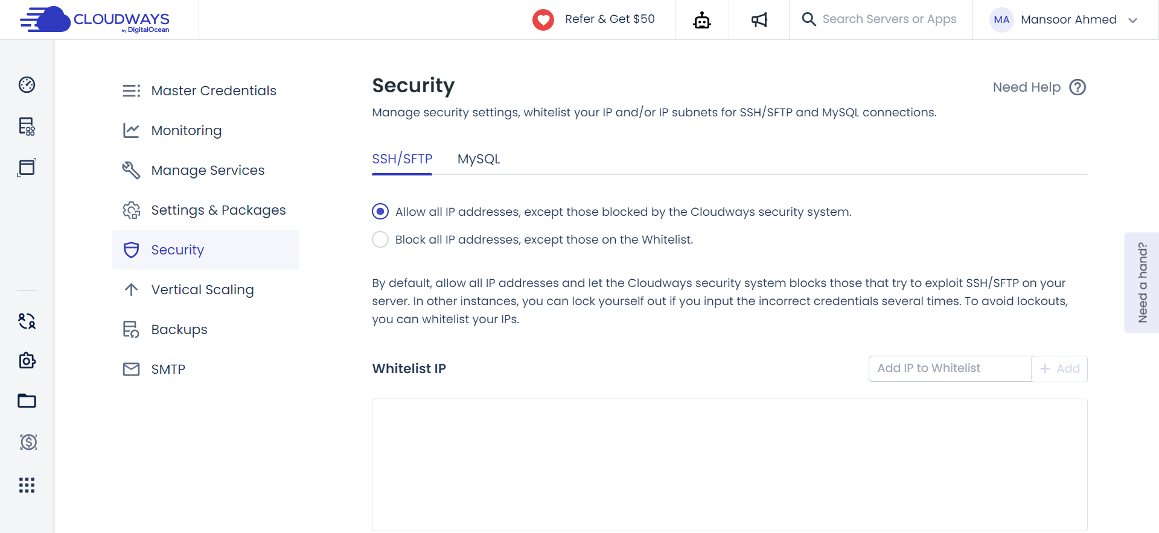This screenshot has width=1159, height=533.
Task: Open the dashboard from the sidebar speedometer icon
Action: coord(27,84)
